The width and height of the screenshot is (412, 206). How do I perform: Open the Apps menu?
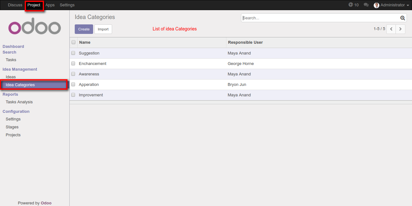pos(50,5)
